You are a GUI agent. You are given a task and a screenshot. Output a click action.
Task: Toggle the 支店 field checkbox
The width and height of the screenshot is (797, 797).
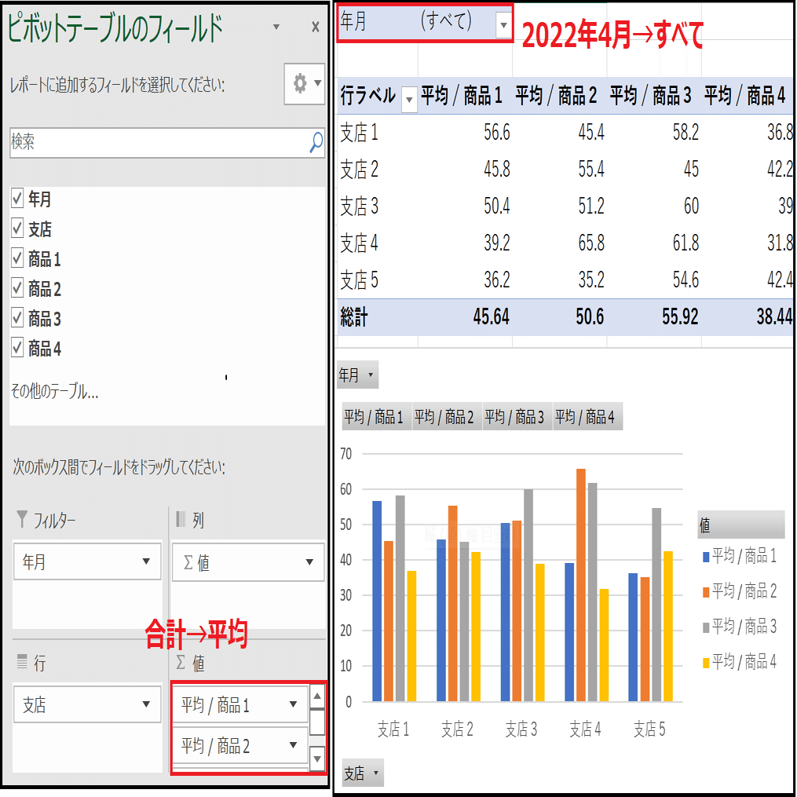point(17,228)
